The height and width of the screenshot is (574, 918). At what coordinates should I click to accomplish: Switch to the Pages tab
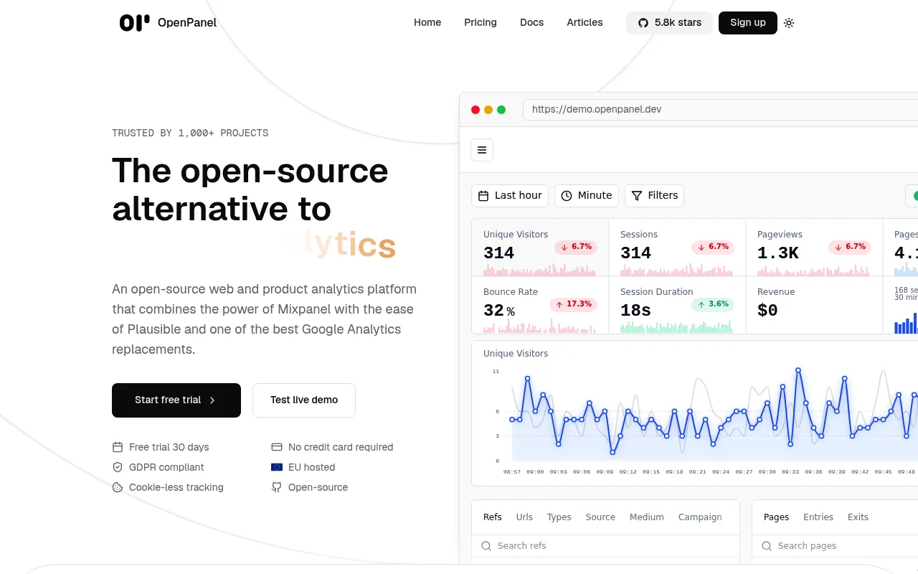(776, 517)
